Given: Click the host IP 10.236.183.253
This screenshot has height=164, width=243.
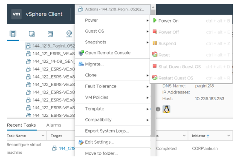Looking at the screenshot, I should click(x=209, y=99).
